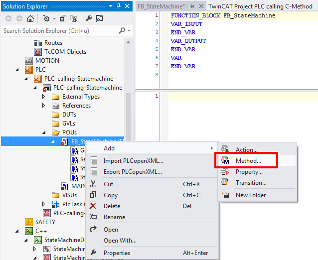Click the FB_StateMachine function block icon
This screenshot has height=260, width=318.
click(64, 141)
